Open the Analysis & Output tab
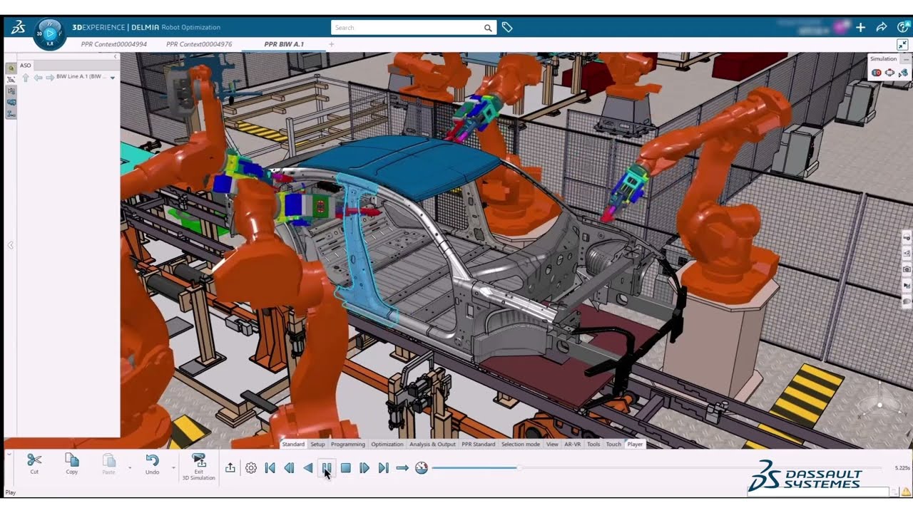913x513 pixels. [x=432, y=444]
